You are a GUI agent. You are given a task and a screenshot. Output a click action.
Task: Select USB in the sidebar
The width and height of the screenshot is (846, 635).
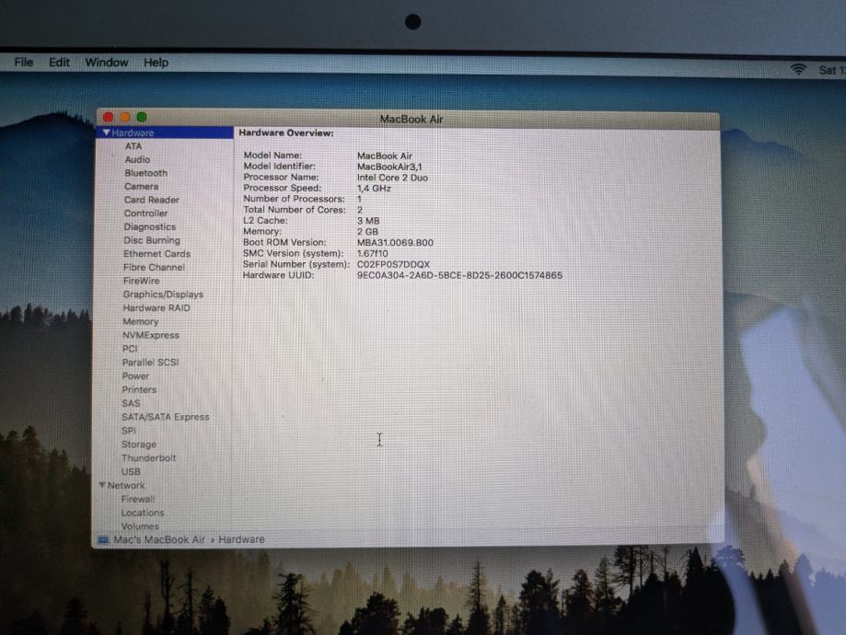point(131,471)
